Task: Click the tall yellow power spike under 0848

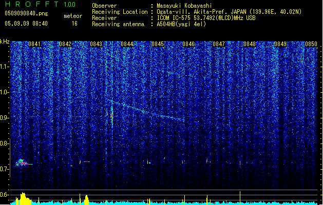Action: click(240, 198)
